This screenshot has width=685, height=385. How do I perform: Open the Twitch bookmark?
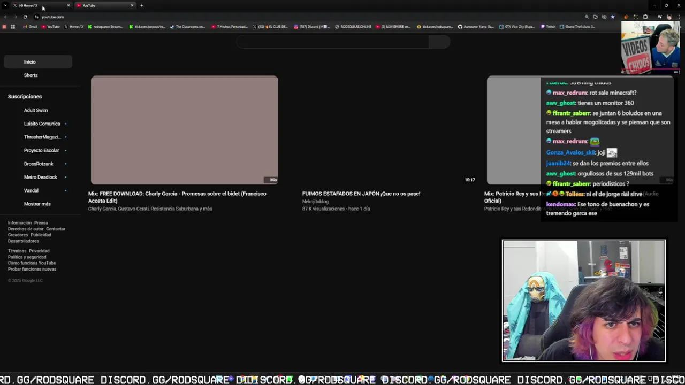pos(548,27)
